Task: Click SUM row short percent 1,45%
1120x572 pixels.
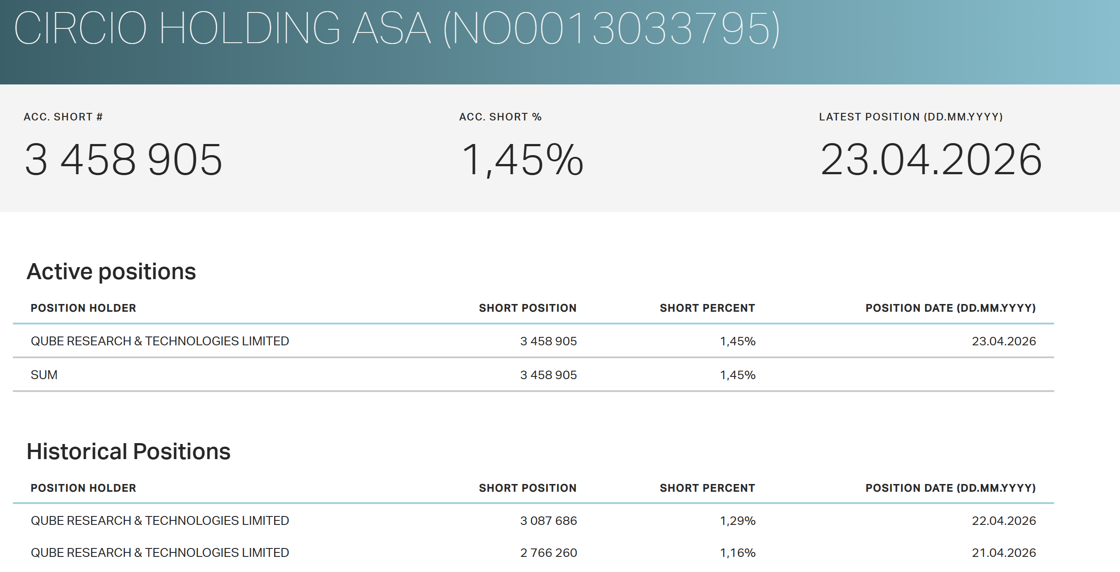Action: (x=737, y=375)
